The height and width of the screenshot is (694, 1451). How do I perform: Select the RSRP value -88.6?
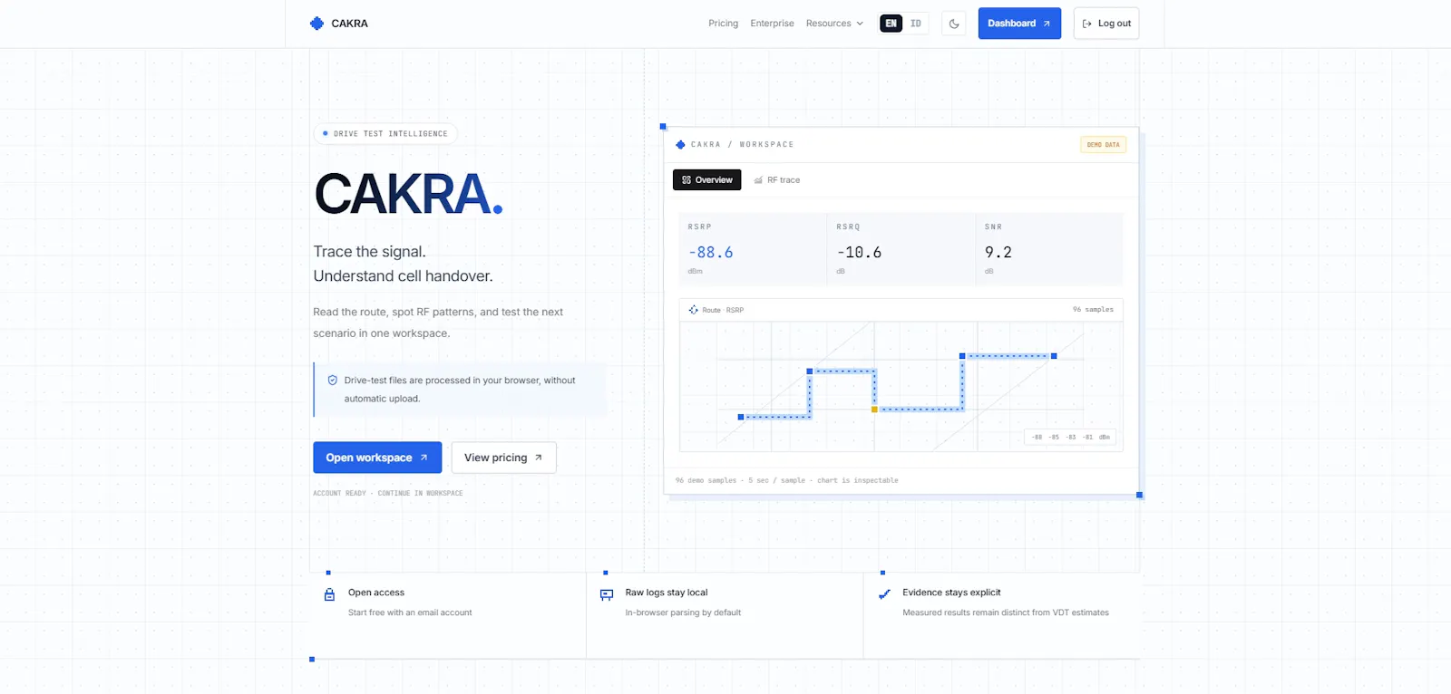pyautogui.click(x=711, y=253)
